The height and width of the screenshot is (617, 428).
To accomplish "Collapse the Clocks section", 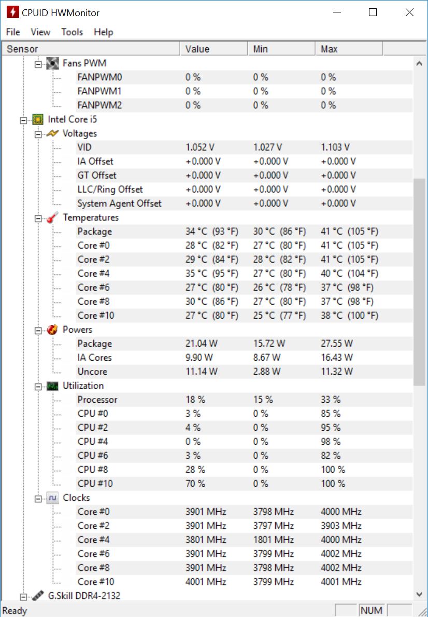I will (x=38, y=498).
